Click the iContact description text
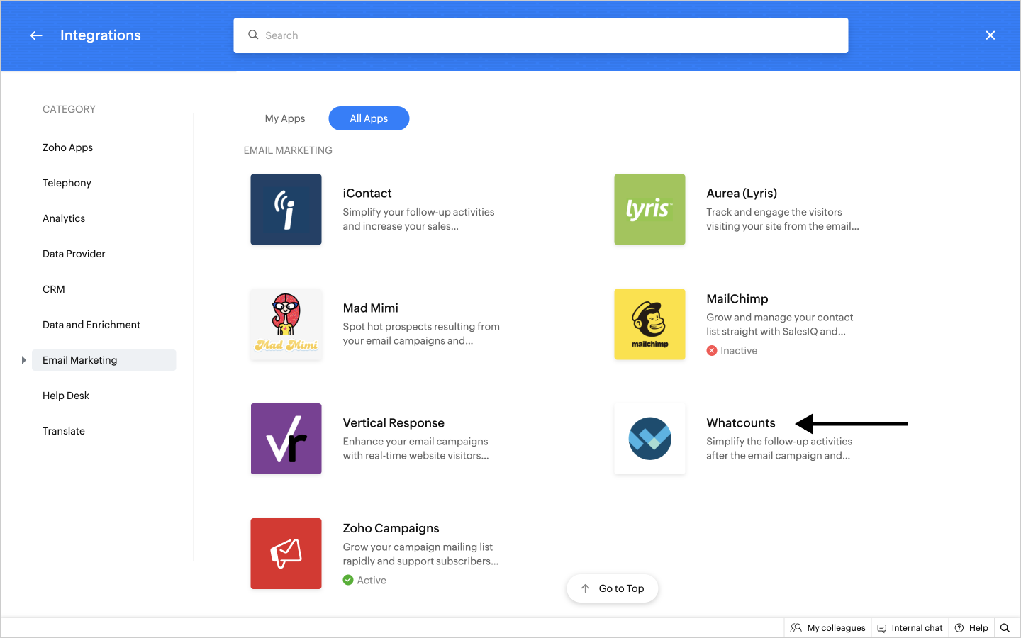This screenshot has width=1021, height=638. pyautogui.click(x=418, y=219)
